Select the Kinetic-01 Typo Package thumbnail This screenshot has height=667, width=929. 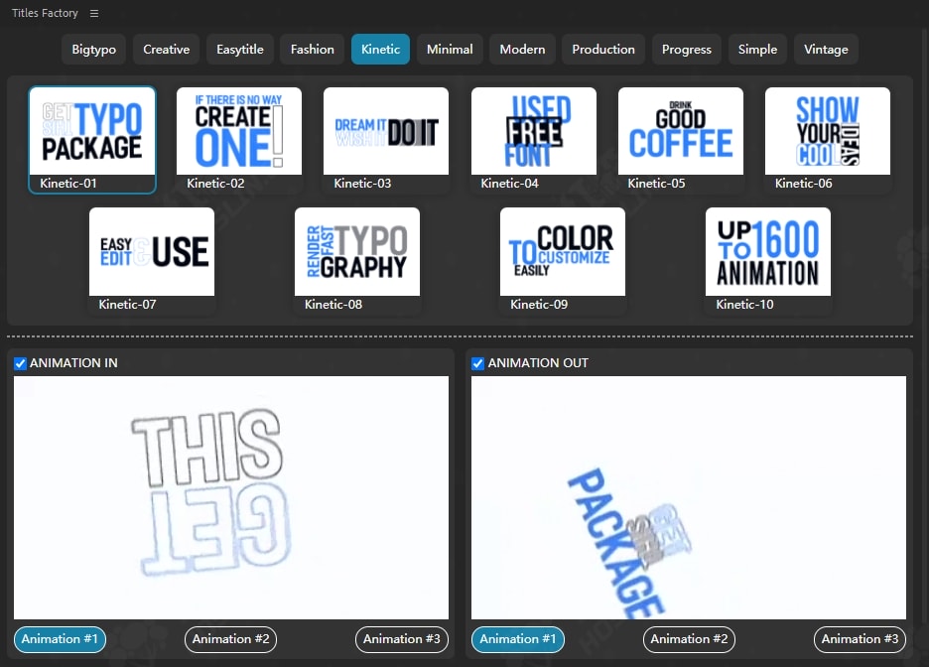tap(92, 131)
